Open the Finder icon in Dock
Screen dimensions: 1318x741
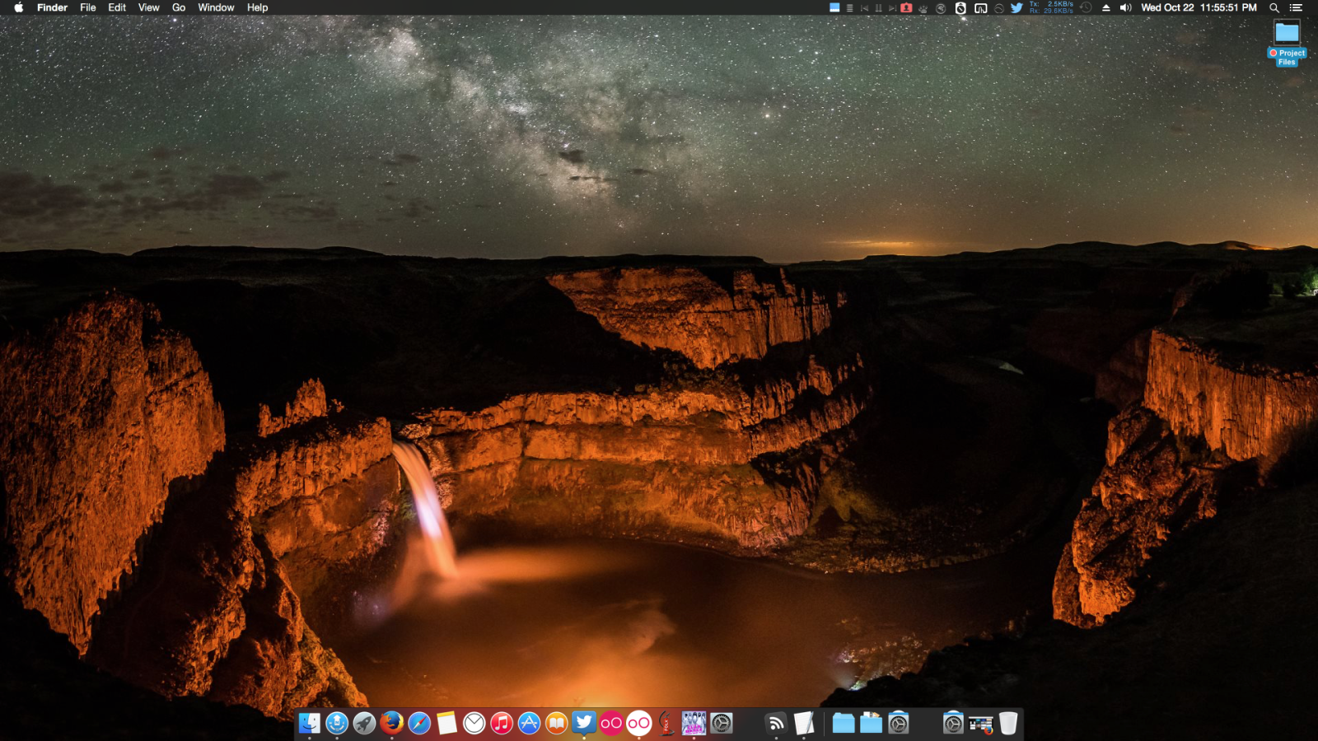click(x=309, y=723)
